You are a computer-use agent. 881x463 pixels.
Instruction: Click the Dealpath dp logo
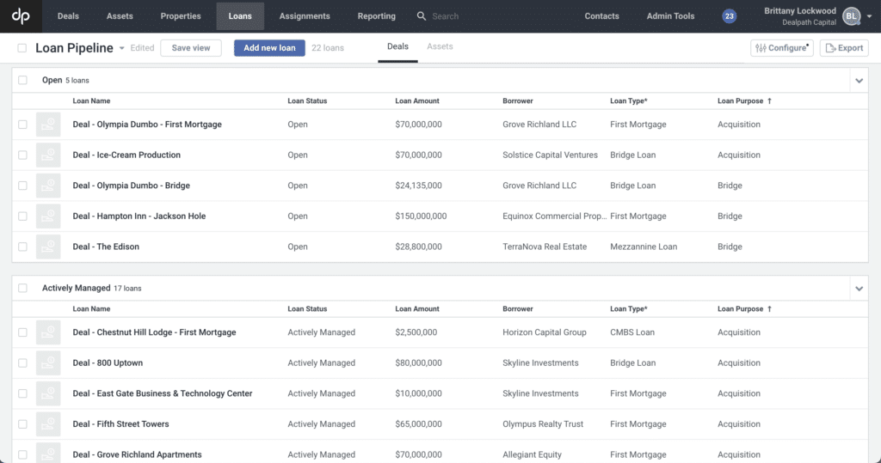coord(21,16)
